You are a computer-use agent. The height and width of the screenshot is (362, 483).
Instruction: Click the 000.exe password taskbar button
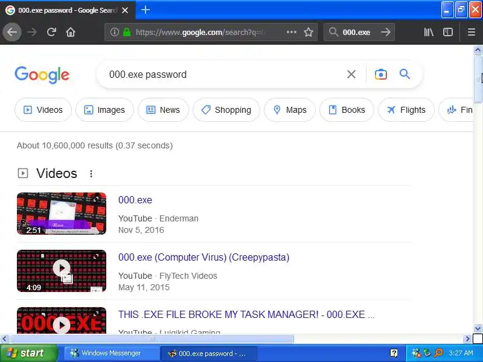[208, 354]
